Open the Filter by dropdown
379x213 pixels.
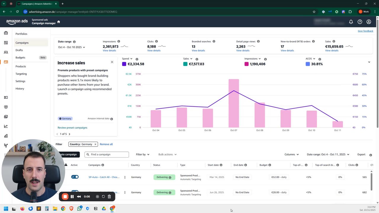[142, 154]
